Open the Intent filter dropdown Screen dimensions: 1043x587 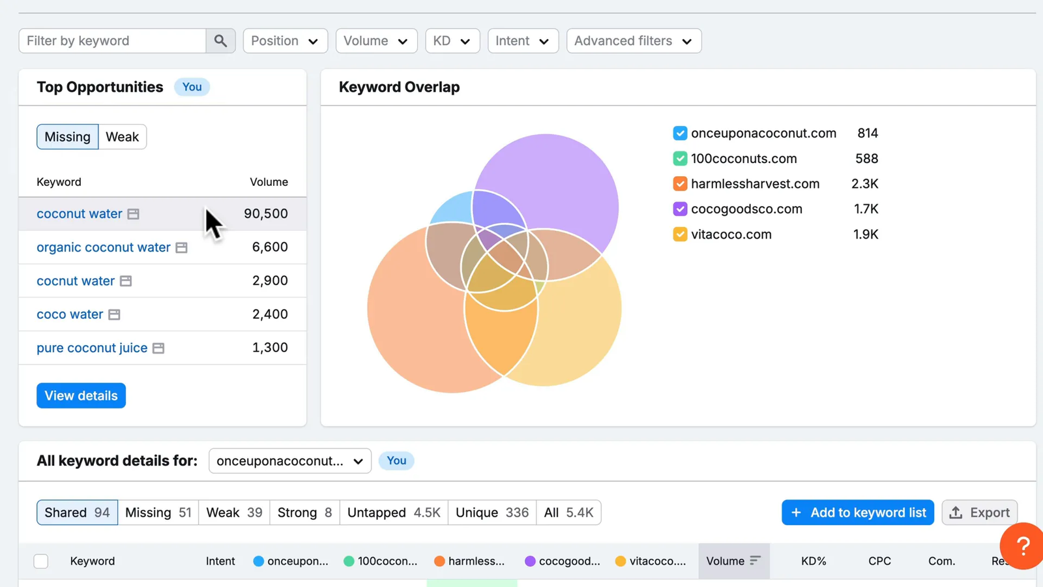523,40
